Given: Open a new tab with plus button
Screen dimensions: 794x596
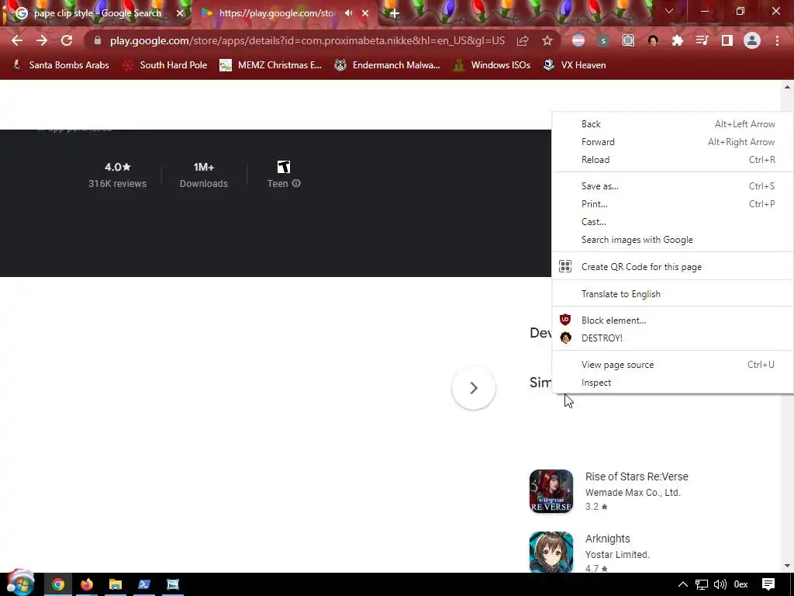Looking at the screenshot, I should 395,13.
